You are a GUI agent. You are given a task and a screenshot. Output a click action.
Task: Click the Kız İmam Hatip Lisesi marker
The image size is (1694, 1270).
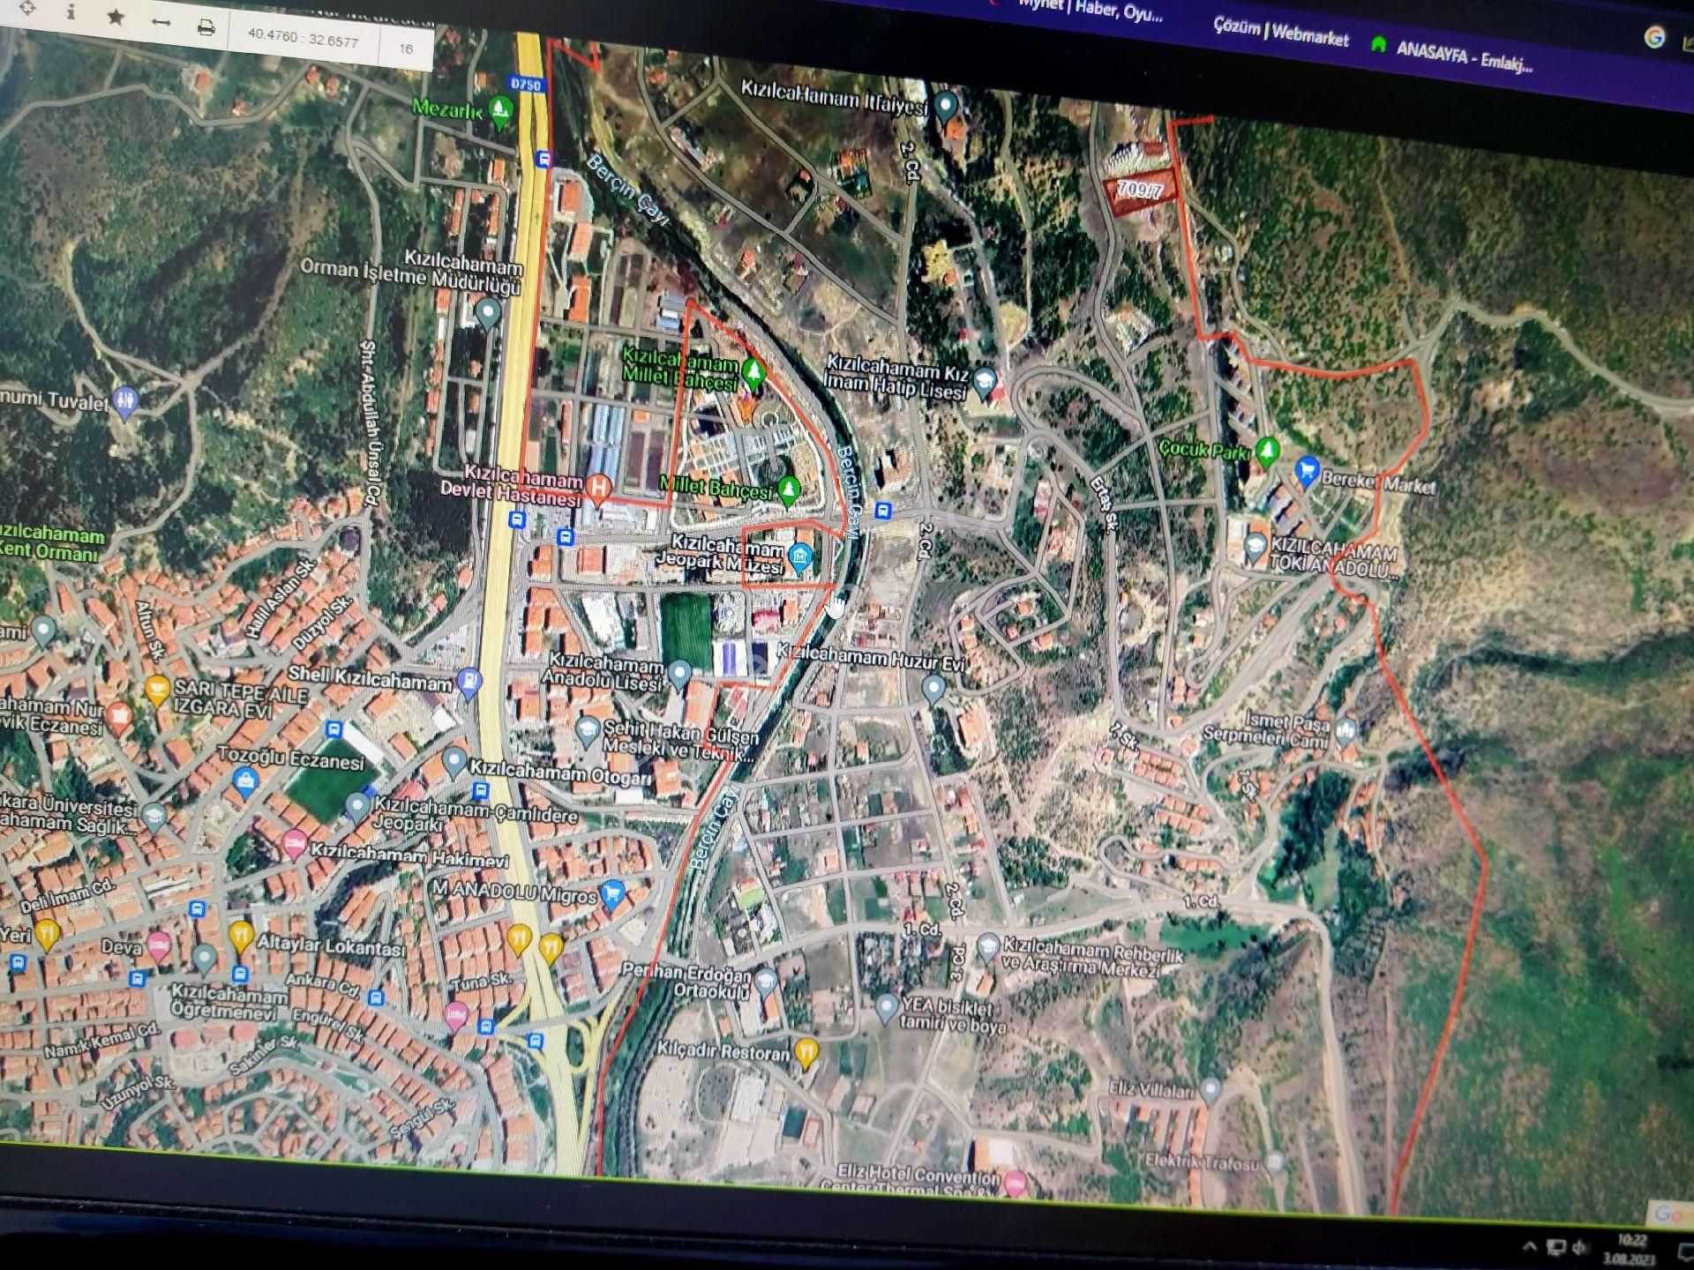[x=984, y=382]
